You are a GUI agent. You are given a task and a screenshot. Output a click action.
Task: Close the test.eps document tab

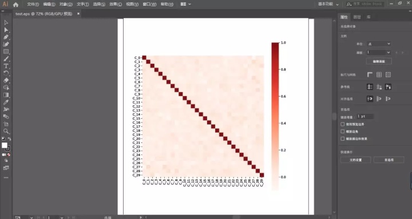pyautogui.click(x=78, y=14)
